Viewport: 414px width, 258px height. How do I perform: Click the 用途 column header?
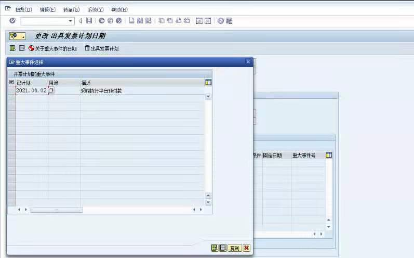(64, 83)
